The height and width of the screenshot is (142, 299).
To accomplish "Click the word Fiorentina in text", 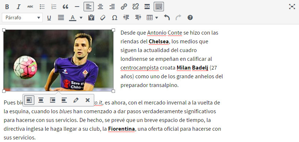I will click(x=122, y=129).
